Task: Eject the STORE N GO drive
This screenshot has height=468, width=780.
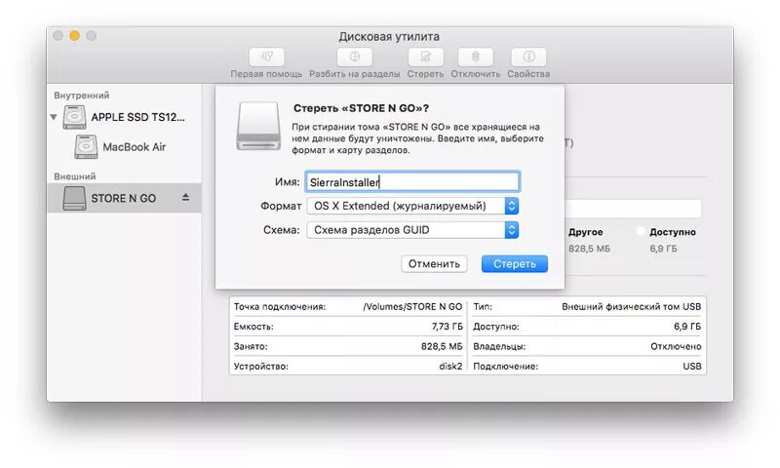Action: (185, 198)
